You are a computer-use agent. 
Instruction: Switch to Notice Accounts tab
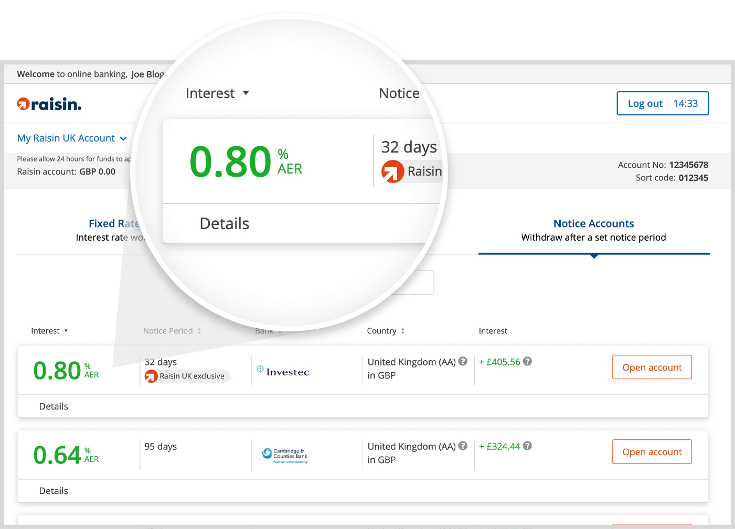594,230
